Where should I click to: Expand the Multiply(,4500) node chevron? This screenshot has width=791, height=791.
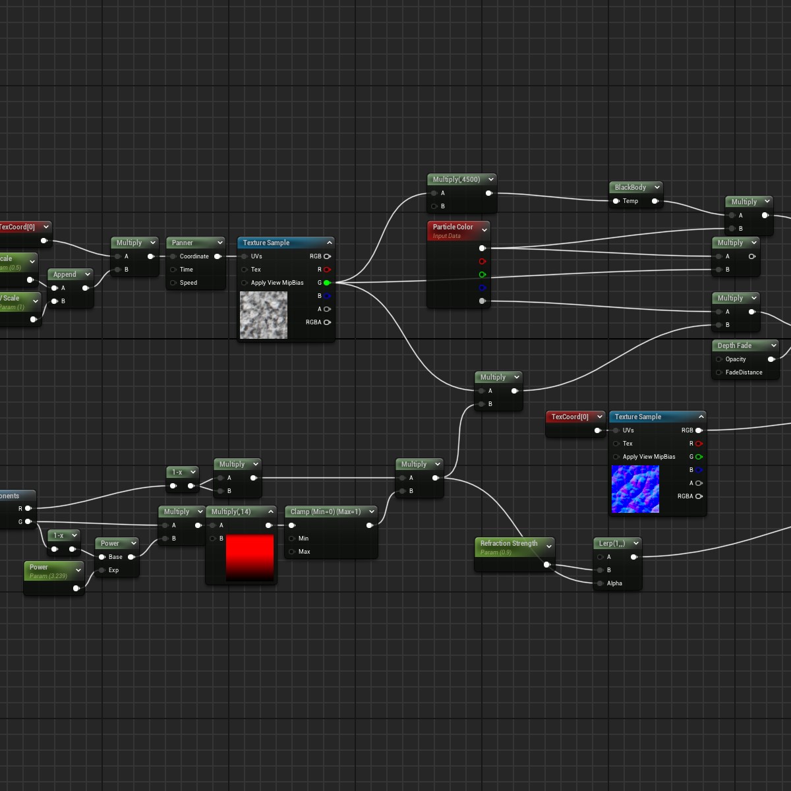[491, 179]
